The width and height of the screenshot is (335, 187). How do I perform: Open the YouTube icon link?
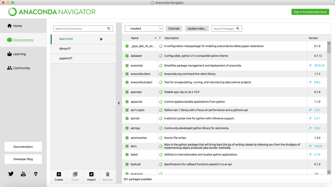coord(23,174)
